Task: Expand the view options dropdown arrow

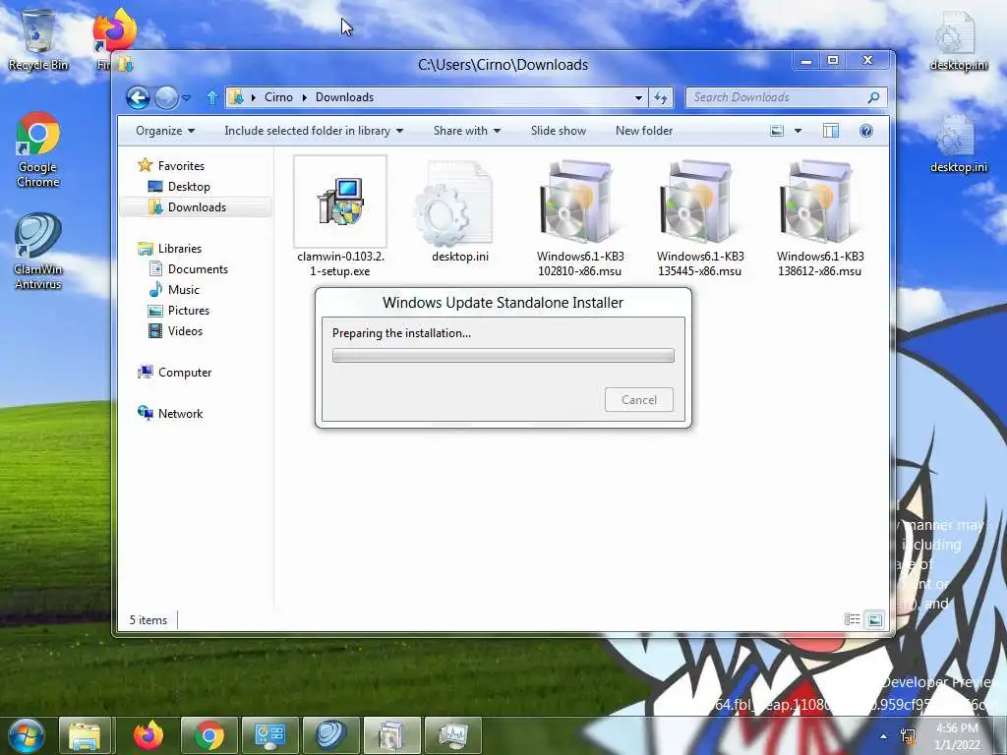Action: point(798,131)
